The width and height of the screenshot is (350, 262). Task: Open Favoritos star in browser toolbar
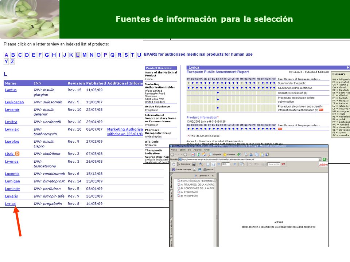229,154
